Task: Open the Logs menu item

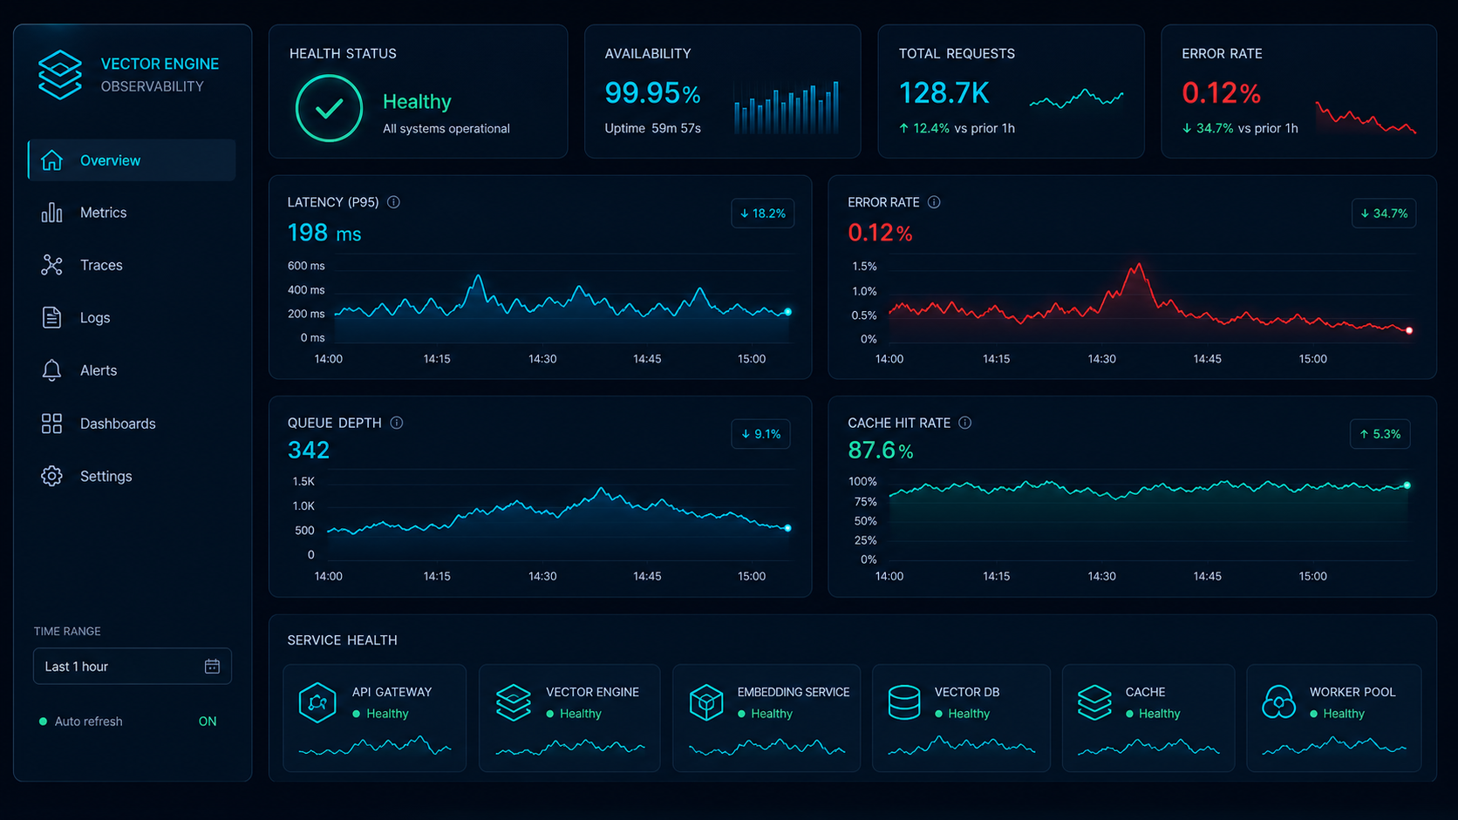Action: 132,317
